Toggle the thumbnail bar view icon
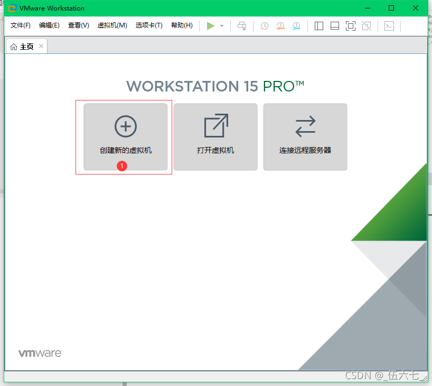432x386 pixels. (335, 26)
